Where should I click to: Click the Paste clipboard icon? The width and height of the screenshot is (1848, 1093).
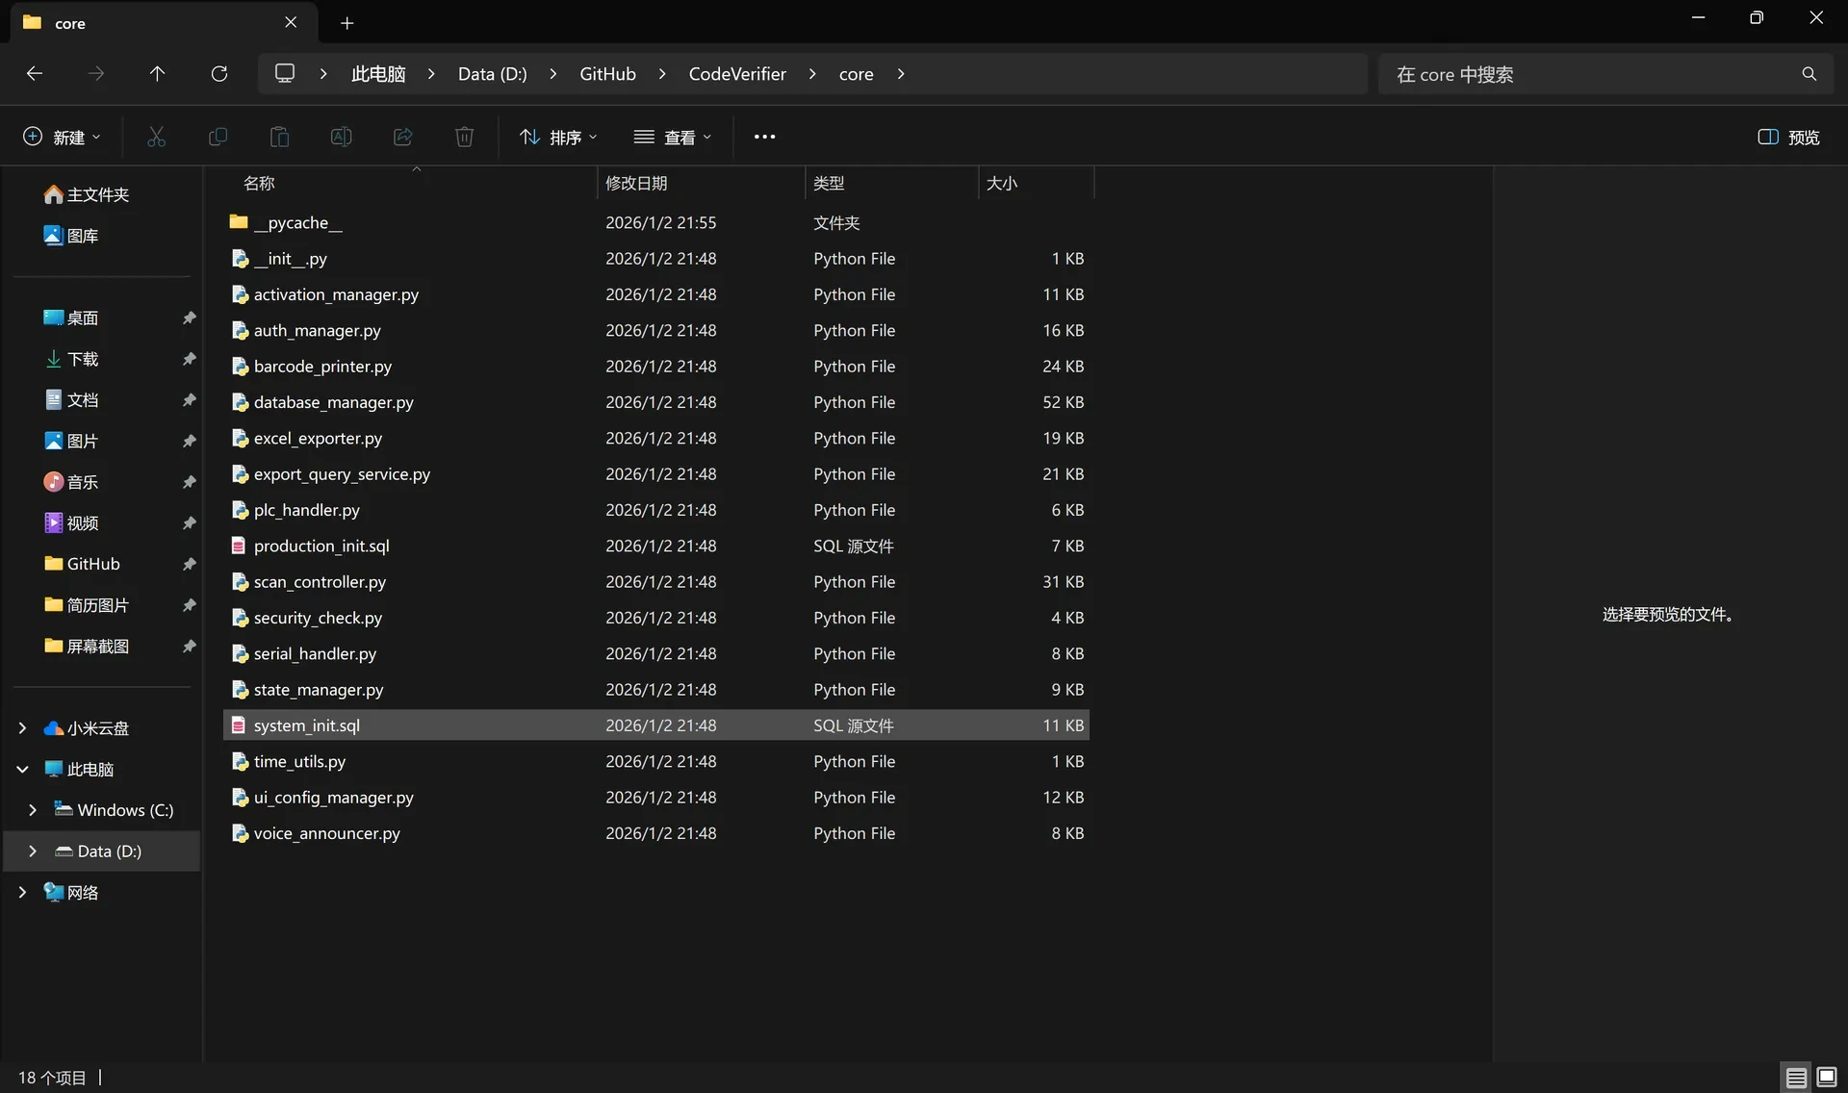pos(279,137)
